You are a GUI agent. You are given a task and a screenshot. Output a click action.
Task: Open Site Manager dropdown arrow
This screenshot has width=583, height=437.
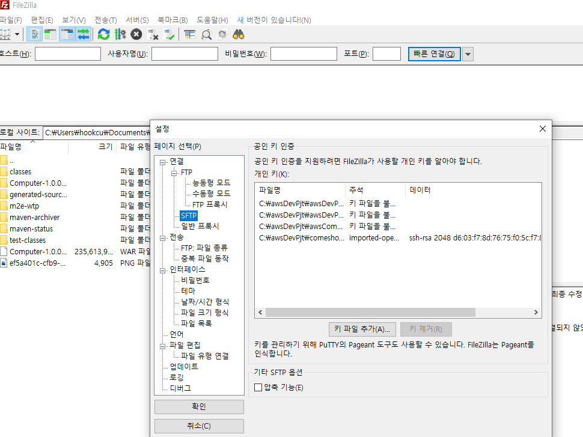[17, 35]
